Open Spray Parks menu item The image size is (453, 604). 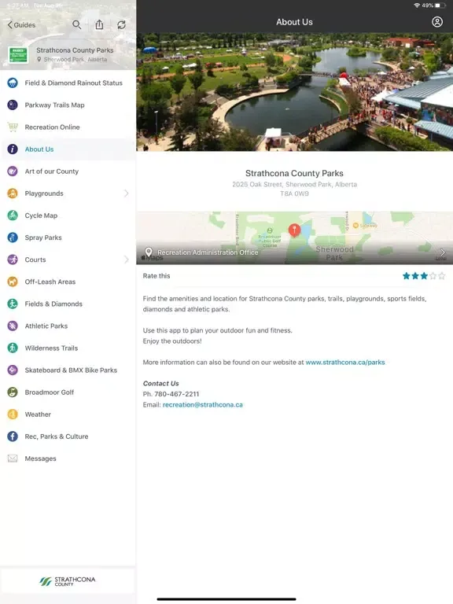click(68, 238)
